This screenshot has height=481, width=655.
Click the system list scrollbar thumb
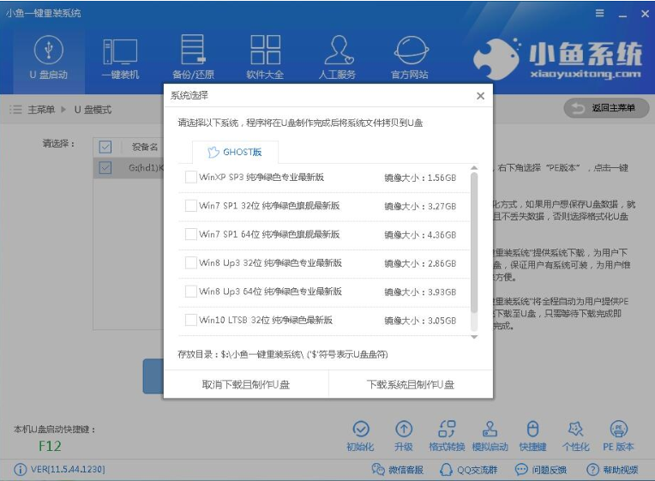[474, 243]
